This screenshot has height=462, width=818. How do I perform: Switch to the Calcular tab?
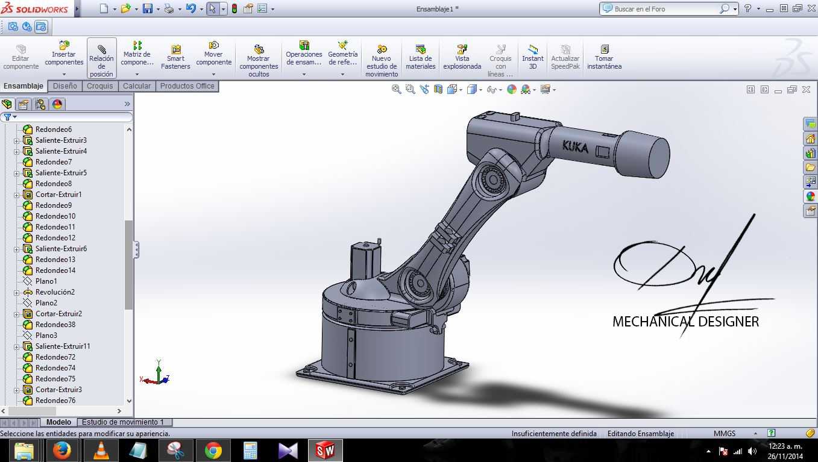coord(137,86)
